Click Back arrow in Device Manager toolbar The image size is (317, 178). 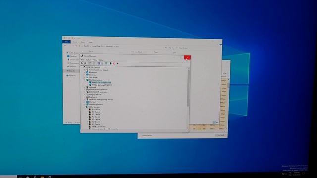(82, 63)
